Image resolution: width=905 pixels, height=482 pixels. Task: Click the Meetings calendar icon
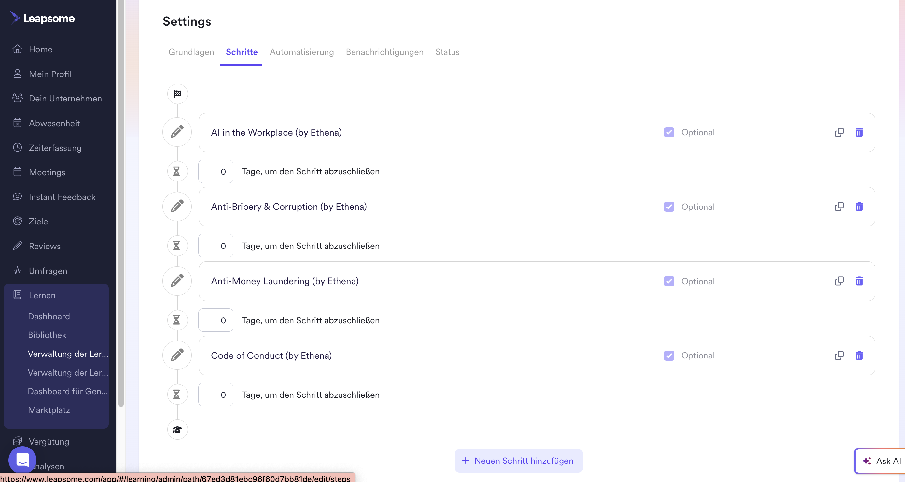coord(18,172)
